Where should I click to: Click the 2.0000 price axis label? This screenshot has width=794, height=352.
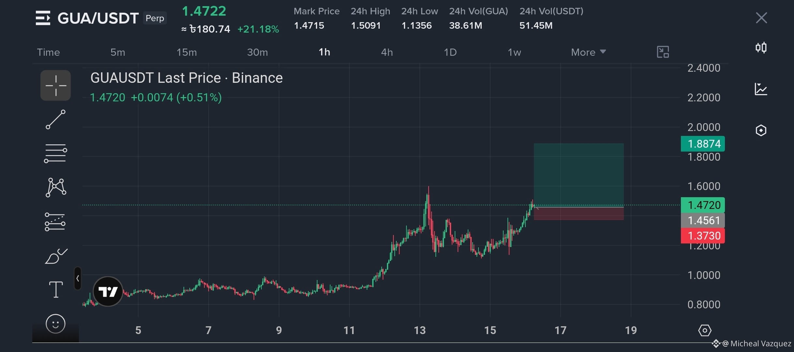coord(704,127)
